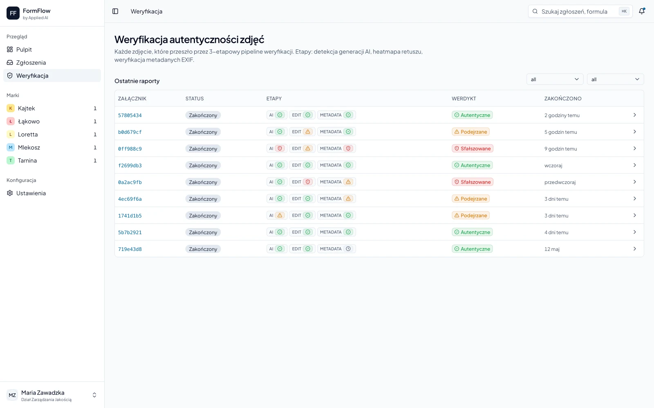Open row 4ec69f6a details chevron
654x408 pixels.
pos(634,199)
